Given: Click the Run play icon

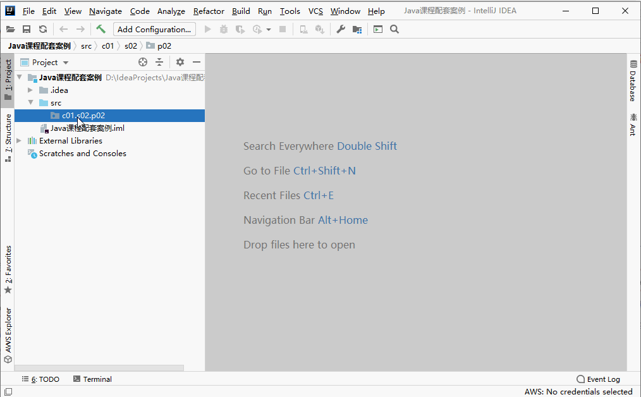Looking at the screenshot, I should click(208, 30).
